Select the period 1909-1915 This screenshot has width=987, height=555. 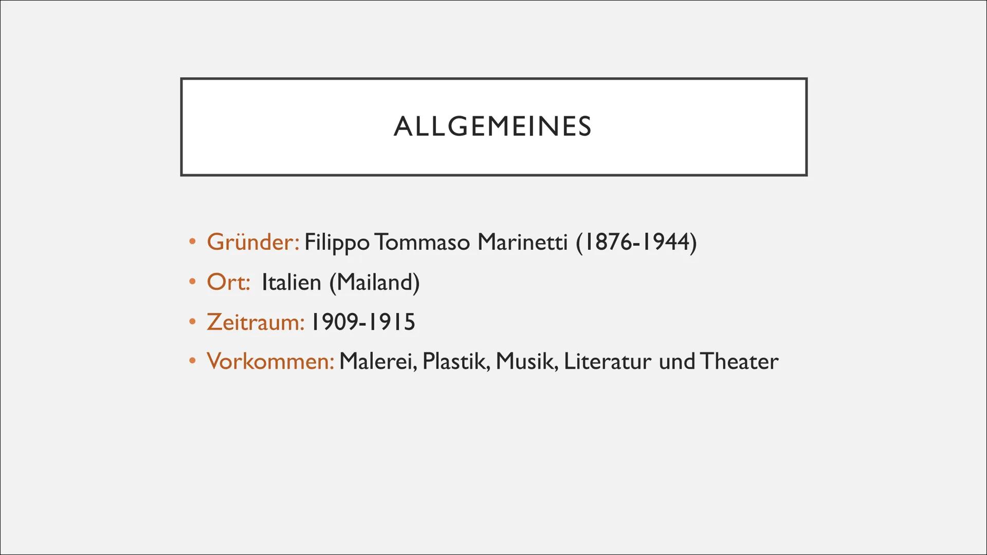(x=363, y=322)
